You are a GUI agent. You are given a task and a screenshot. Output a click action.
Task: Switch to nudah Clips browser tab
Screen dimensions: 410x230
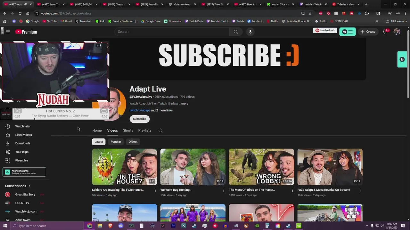point(280,4)
